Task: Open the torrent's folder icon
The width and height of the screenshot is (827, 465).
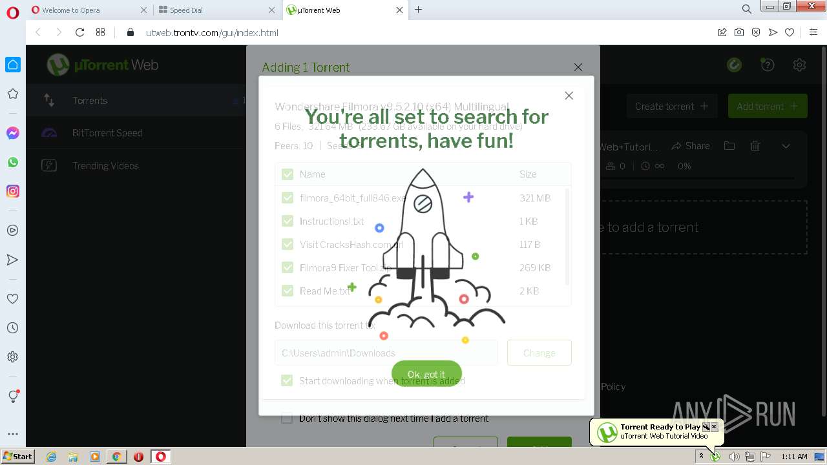Action: (x=729, y=146)
